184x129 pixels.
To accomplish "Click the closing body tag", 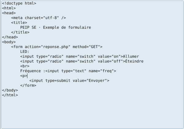I will point(10,90).
